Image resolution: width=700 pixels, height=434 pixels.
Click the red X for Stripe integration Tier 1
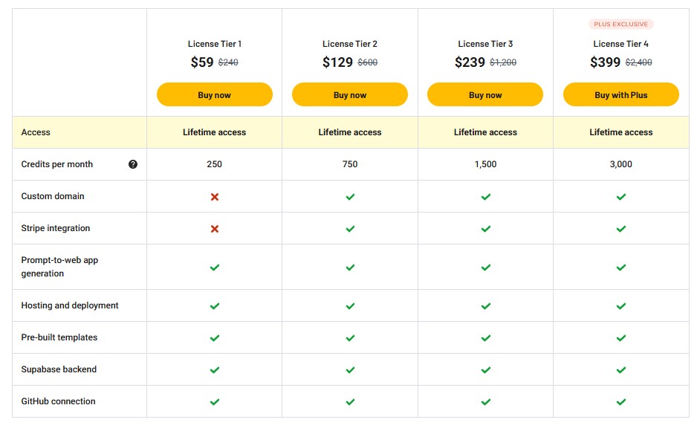pos(215,229)
